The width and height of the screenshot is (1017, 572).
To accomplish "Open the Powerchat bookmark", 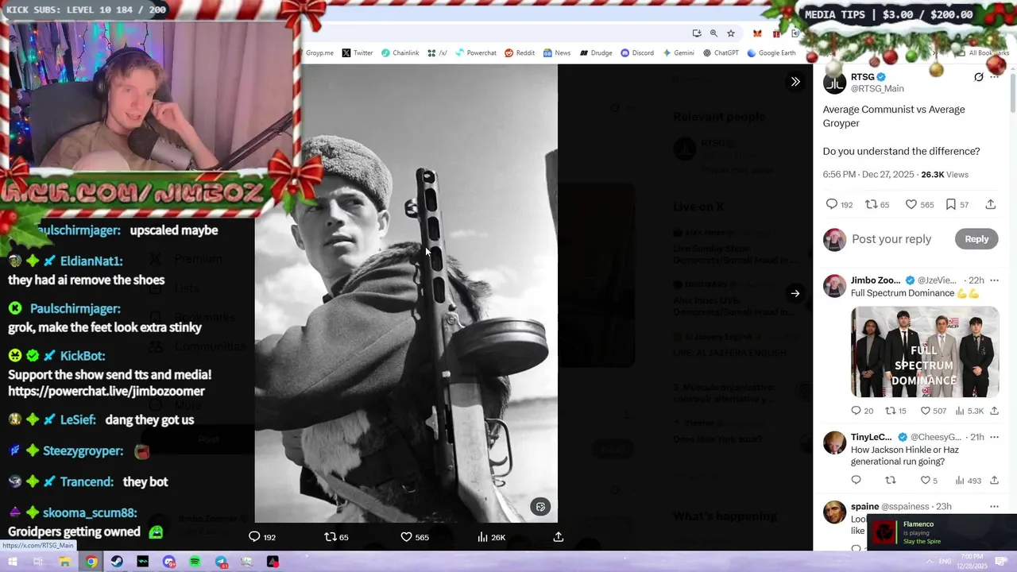I will [475, 53].
